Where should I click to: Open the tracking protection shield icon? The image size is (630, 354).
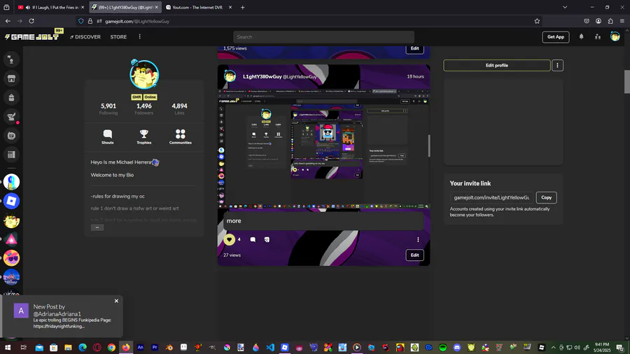81,21
